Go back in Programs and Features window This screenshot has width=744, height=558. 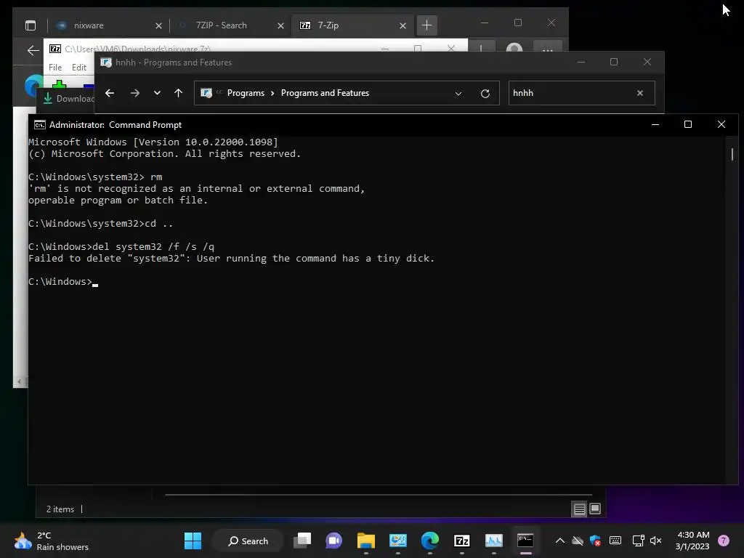tap(110, 93)
